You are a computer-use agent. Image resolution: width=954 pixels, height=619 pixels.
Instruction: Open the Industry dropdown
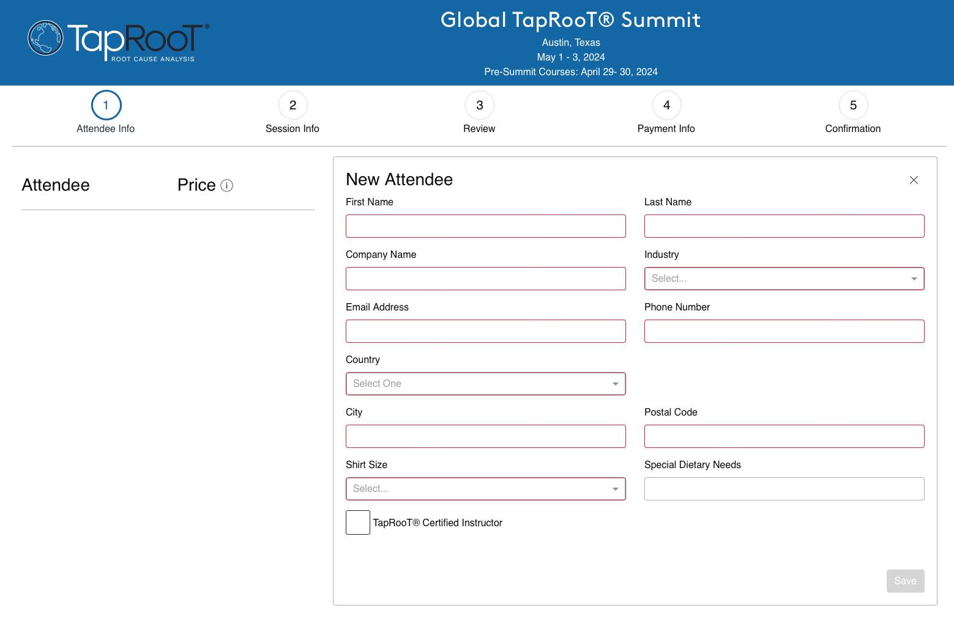point(784,279)
